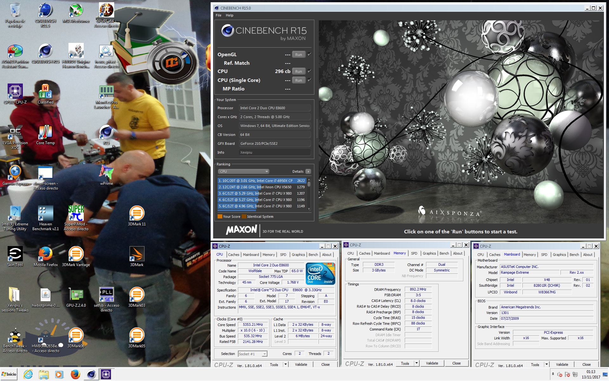Image resolution: width=609 pixels, height=381 pixels.
Task: Launch MemTestPro Launcher shortcut
Action: click(106, 97)
